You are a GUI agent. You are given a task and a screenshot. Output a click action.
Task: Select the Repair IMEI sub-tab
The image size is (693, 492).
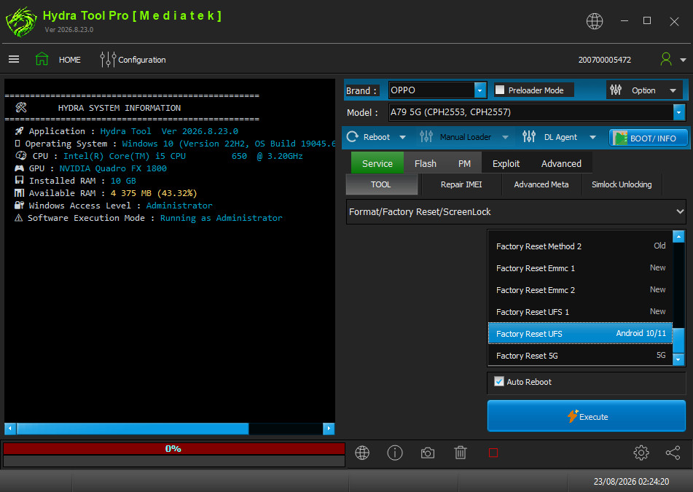(x=461, y=184)
